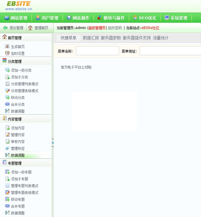
Task: Switch to the 数据汇报 tab
Action: pyautogui.click(x=91, y=38)
